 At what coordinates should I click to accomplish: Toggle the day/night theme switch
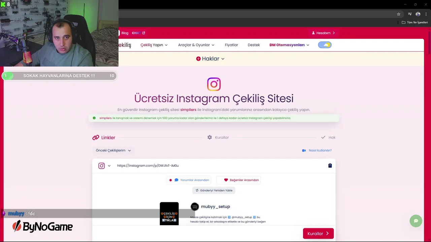tap(325, 45)
